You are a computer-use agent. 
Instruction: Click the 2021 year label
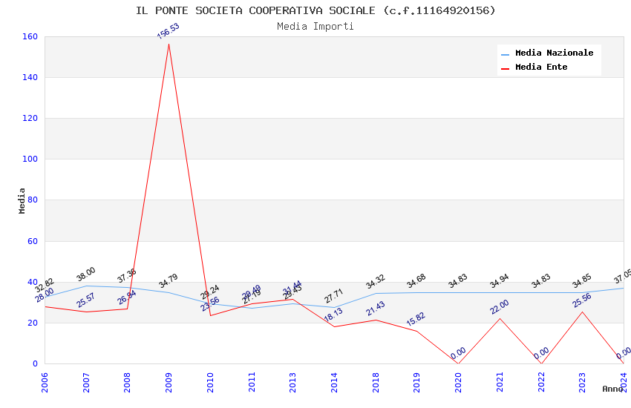pyautogui.click(x=500, y=382)
